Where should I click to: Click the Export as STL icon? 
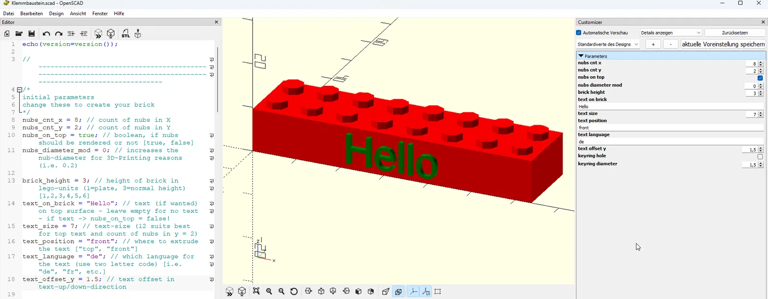point(125,34)
